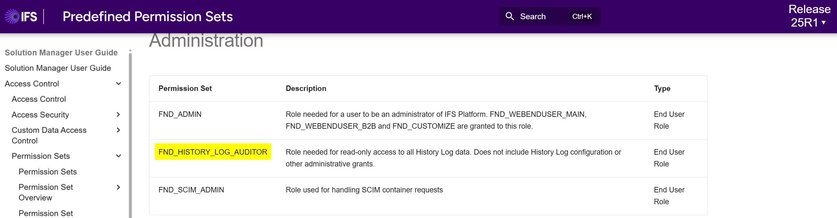Expand the Access Security submenu arrow
The width and height of the screenshot is (837, 218).
[x=119, y=115]
